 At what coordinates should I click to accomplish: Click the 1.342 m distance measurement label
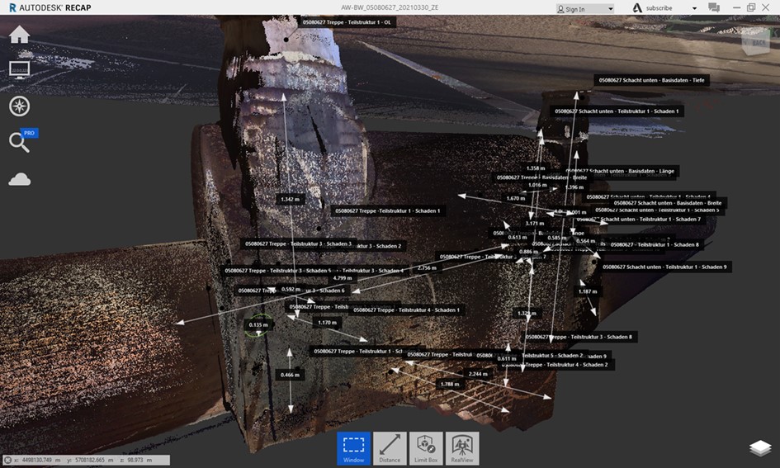click(x=289, y=199)
